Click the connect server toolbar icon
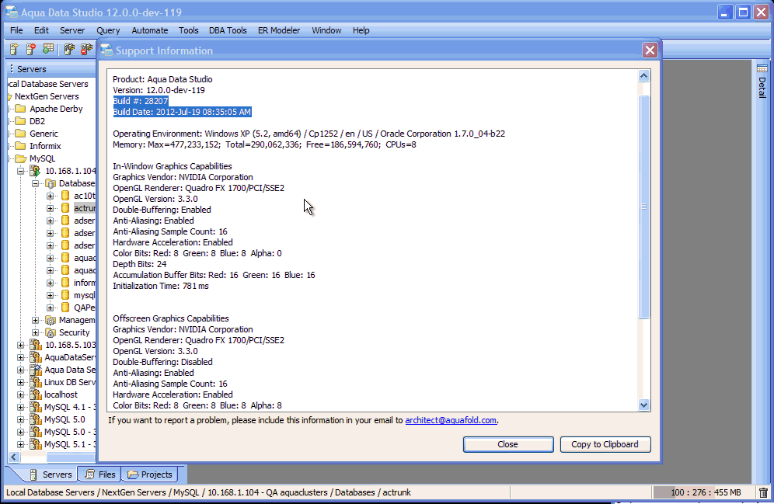Viewport: 774px width, 504px height. pos(69,50)
